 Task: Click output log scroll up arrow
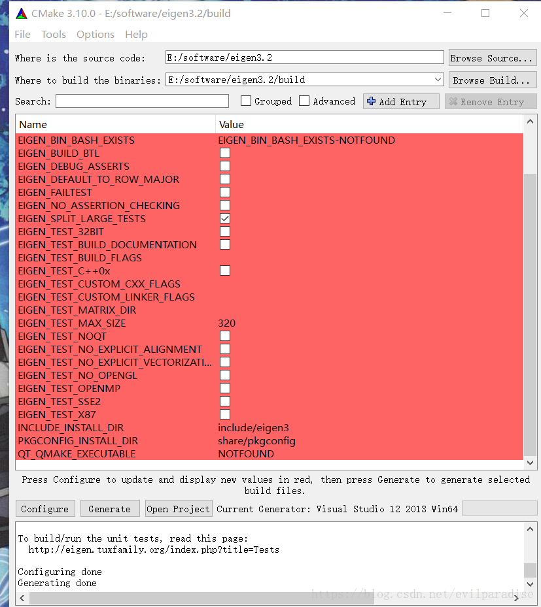click(530, 529)
